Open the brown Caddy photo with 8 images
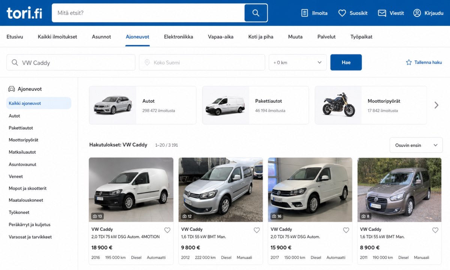The image size is (450, 270). pyautogui.click(x=399, y=190)
